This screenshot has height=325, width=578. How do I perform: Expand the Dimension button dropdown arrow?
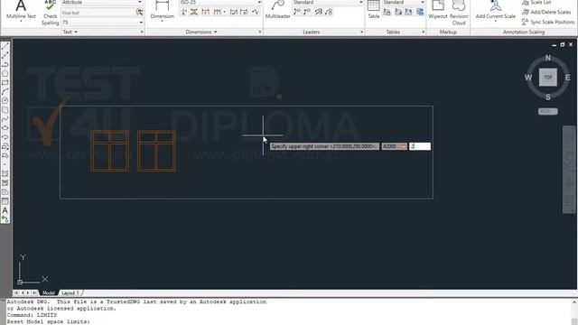point(163,21)
